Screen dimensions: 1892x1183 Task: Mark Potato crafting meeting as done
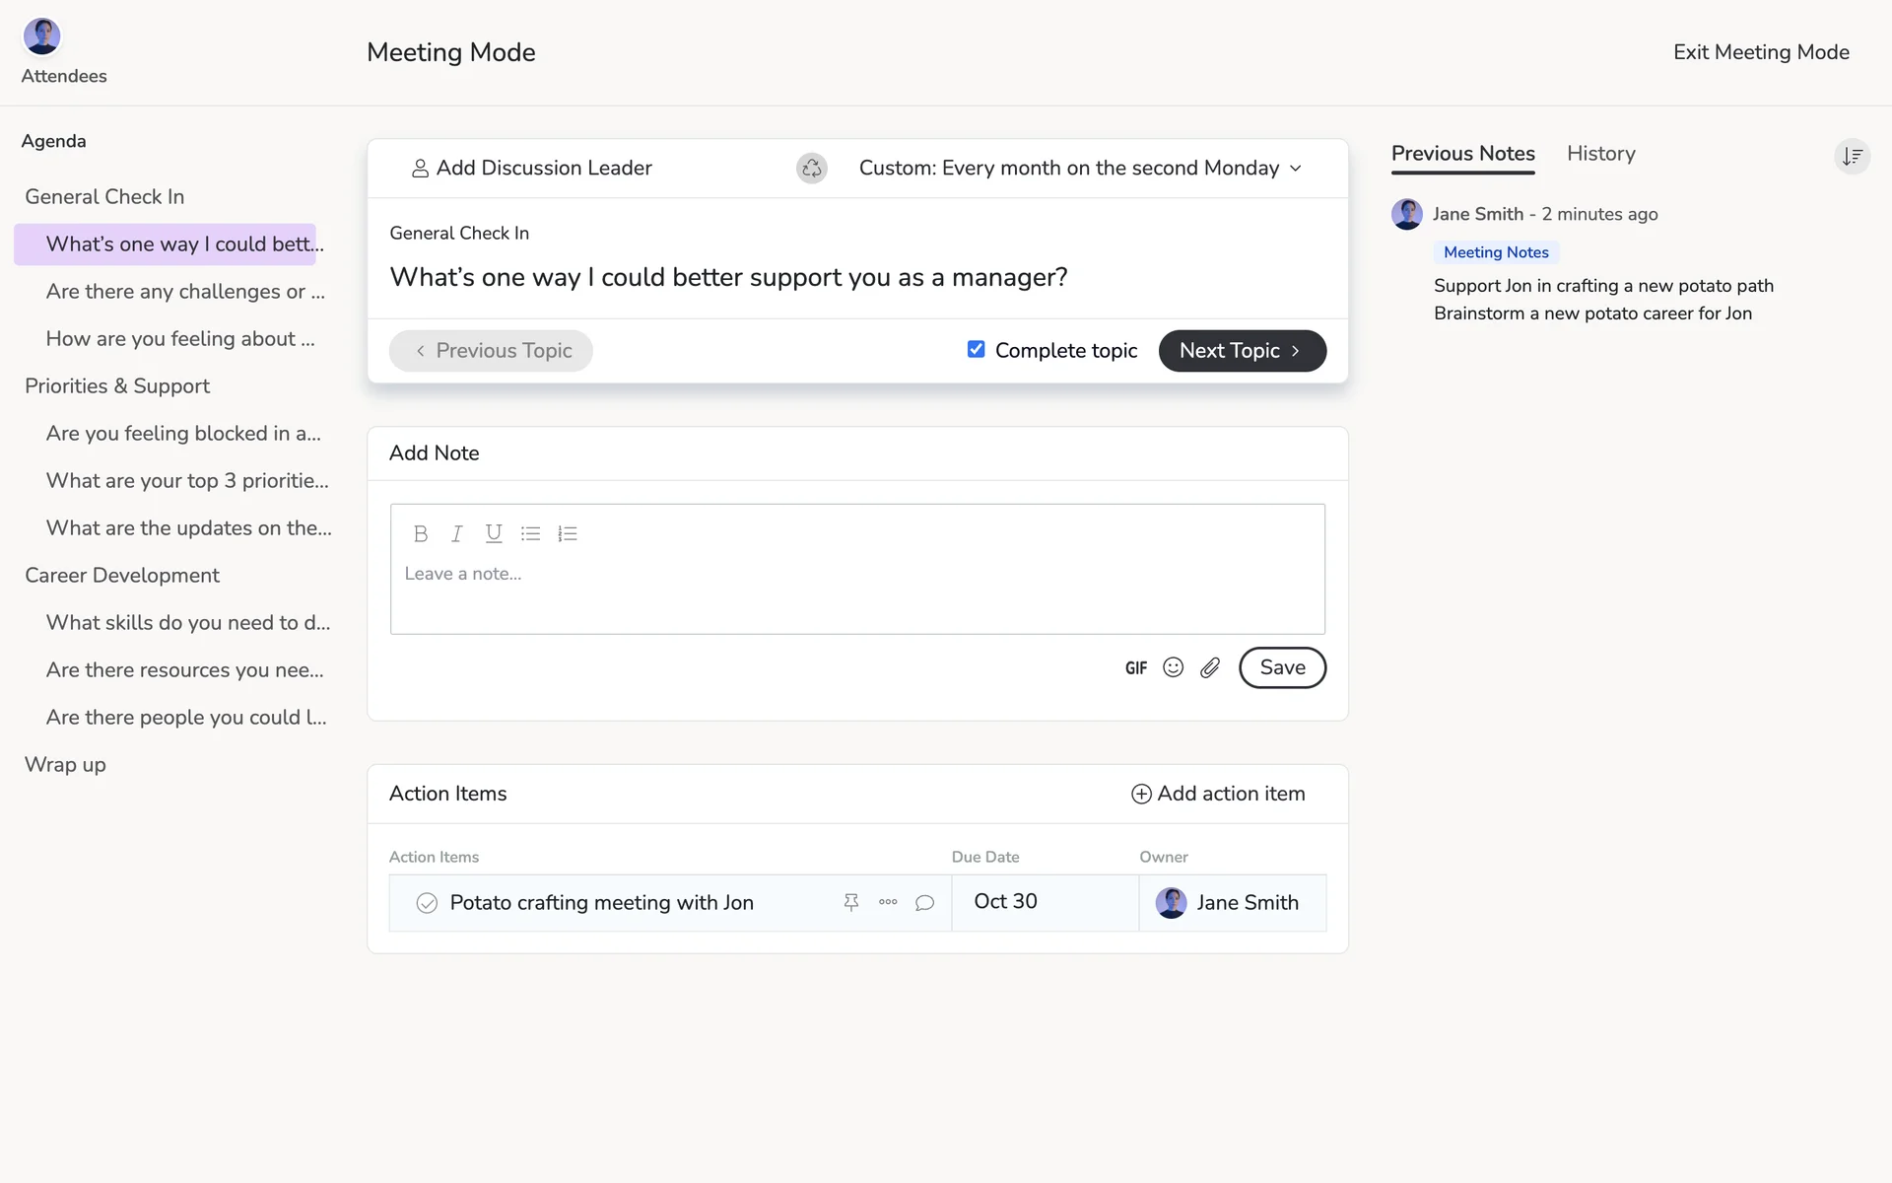[x=427, y=903]
